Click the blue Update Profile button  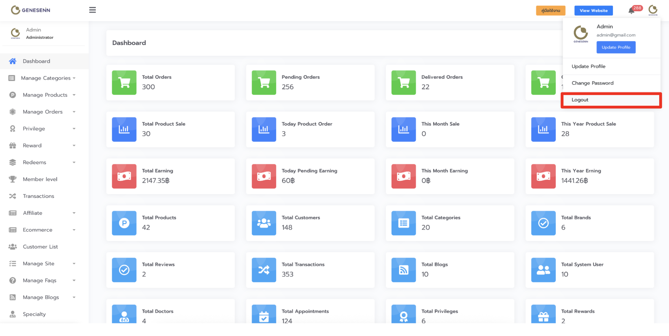(616, 47)
